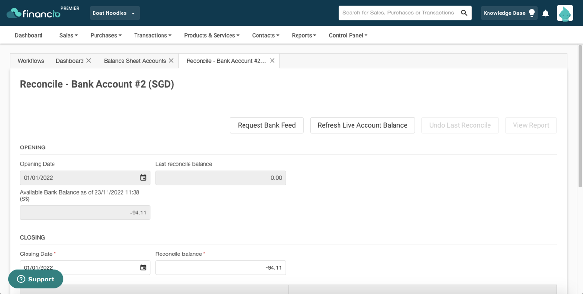Image resolution: width=583 pixels, height=294 pixels.
Task: Expand the Control Panel menu
Action: click(x=348, y=35)
